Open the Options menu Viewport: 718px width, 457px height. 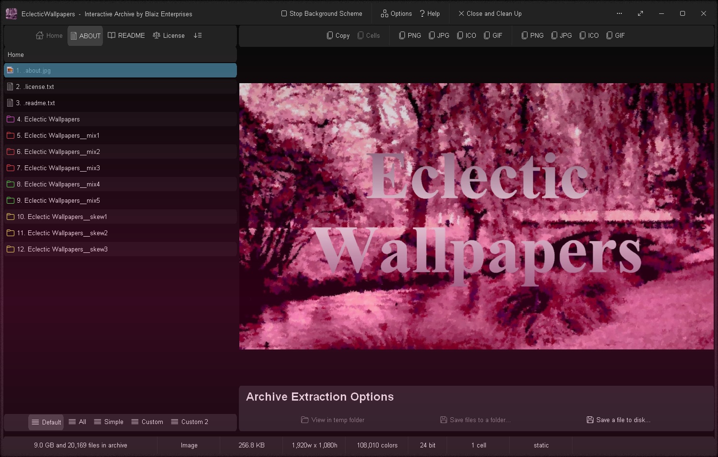point(396,13)
